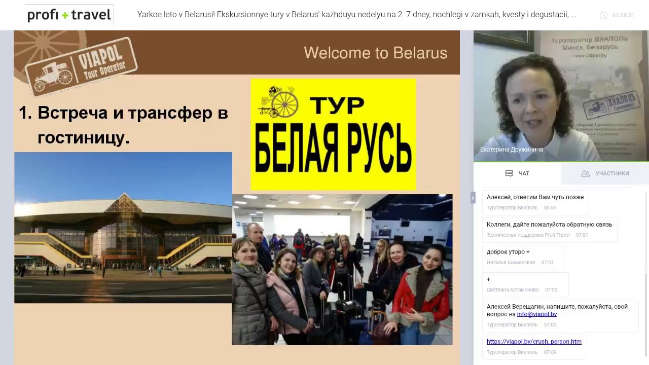Image resolution: width=649 pixels, height=365 pixels.
Task: Open the info@viapol.by email link
Action: click(537, 314)
